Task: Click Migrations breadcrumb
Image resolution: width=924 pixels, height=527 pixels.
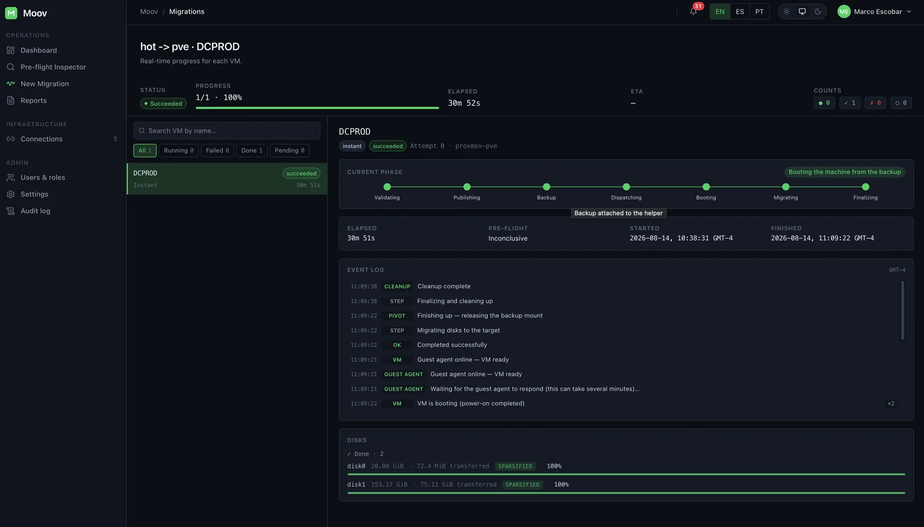Action: [x=187, y=12]
